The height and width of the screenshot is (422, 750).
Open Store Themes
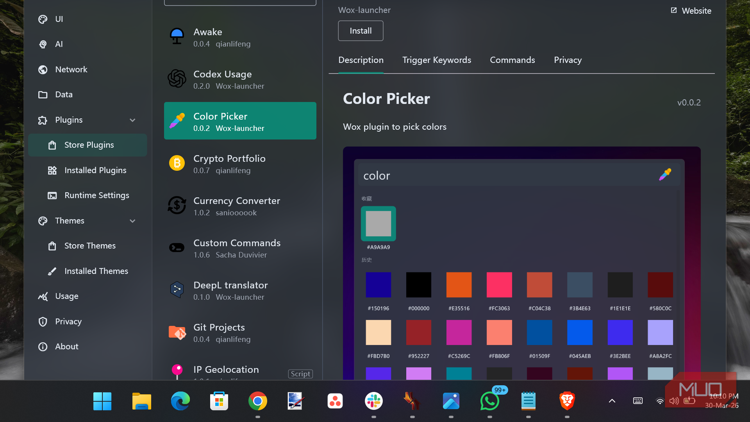[x=87, y=246]
